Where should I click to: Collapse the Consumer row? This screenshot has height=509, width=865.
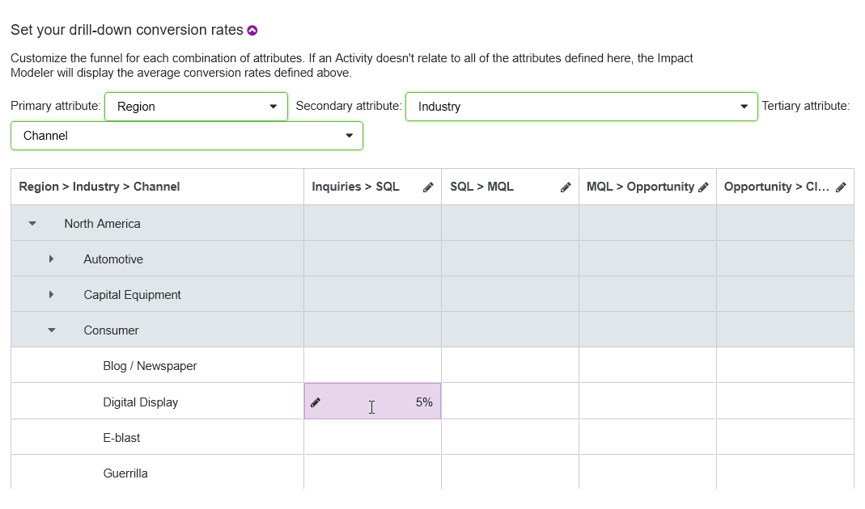pyautogui.click(x=52, y=330)
